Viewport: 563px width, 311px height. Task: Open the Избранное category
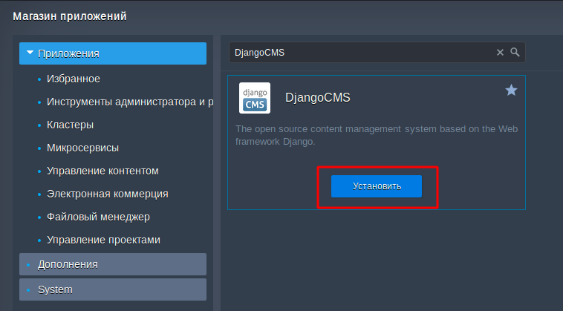pyautogui.click(x=74, y=79)
